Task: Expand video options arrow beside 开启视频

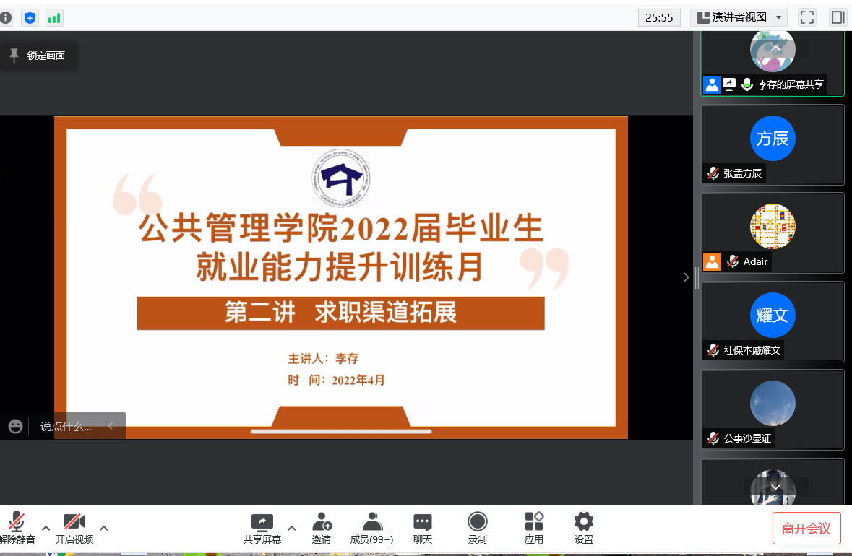Action: tap(104, 527)
